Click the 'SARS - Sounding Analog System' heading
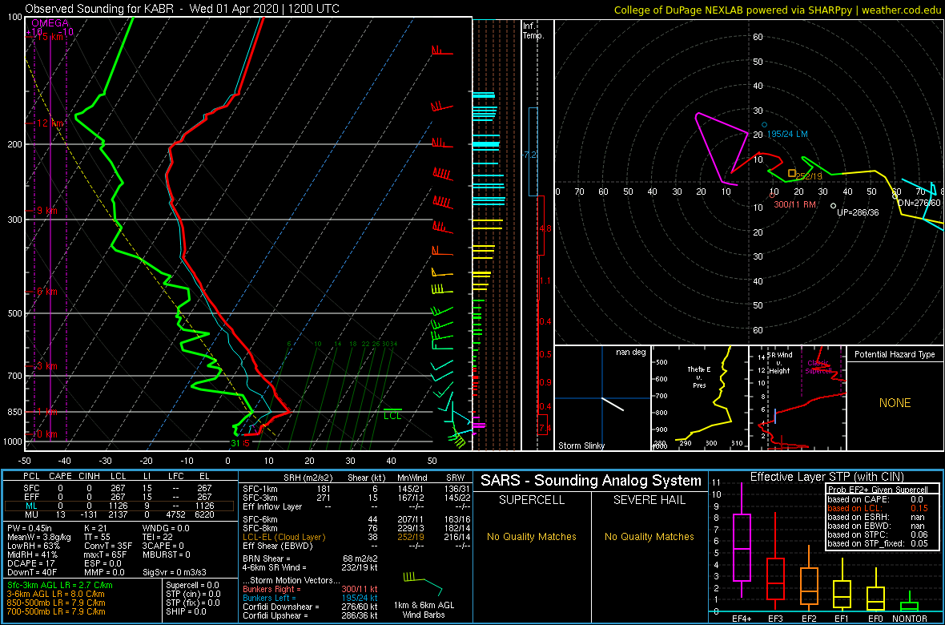Screen dimensions: 945x625 click(x=591, y=482)
